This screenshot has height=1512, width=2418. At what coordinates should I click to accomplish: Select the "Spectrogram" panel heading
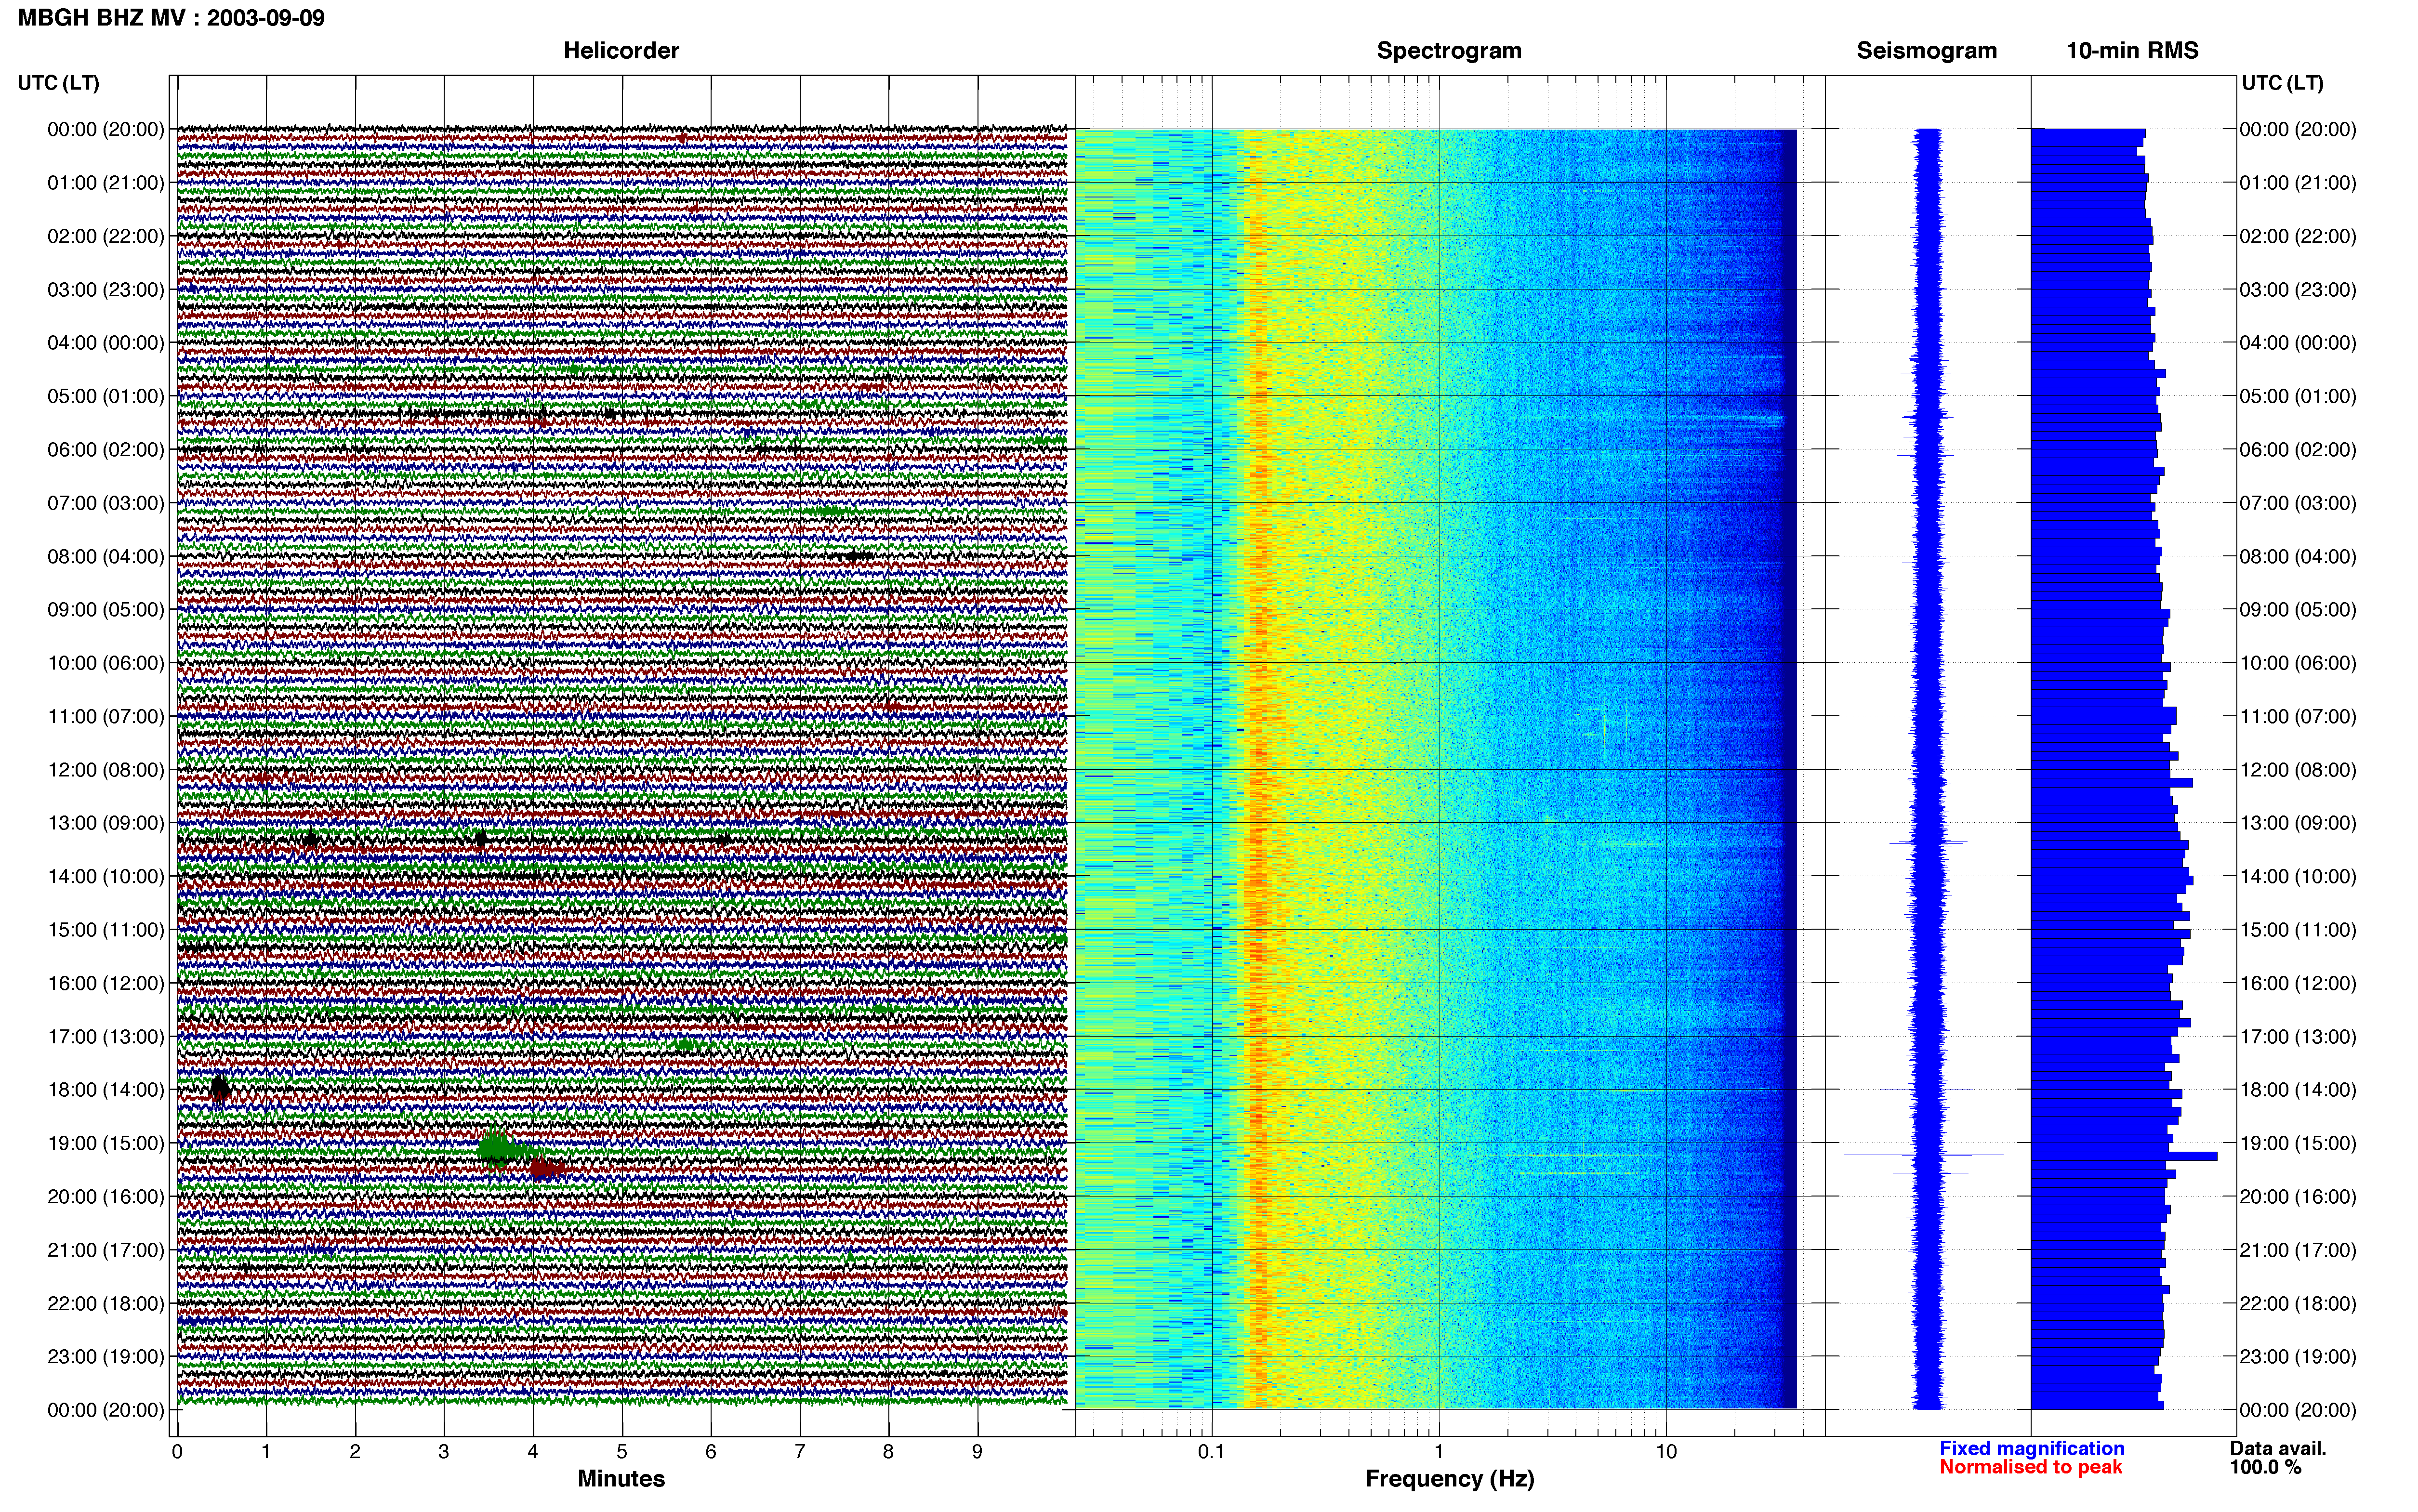(1449, 50)
